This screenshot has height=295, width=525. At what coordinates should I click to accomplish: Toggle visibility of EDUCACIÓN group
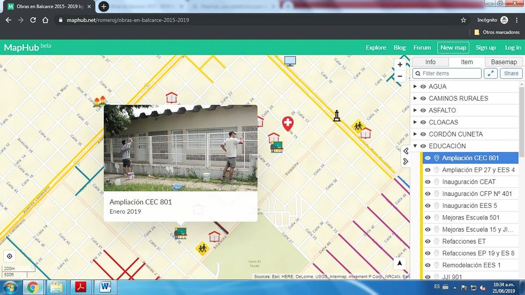pyautogui.click(x=423, y=146)
